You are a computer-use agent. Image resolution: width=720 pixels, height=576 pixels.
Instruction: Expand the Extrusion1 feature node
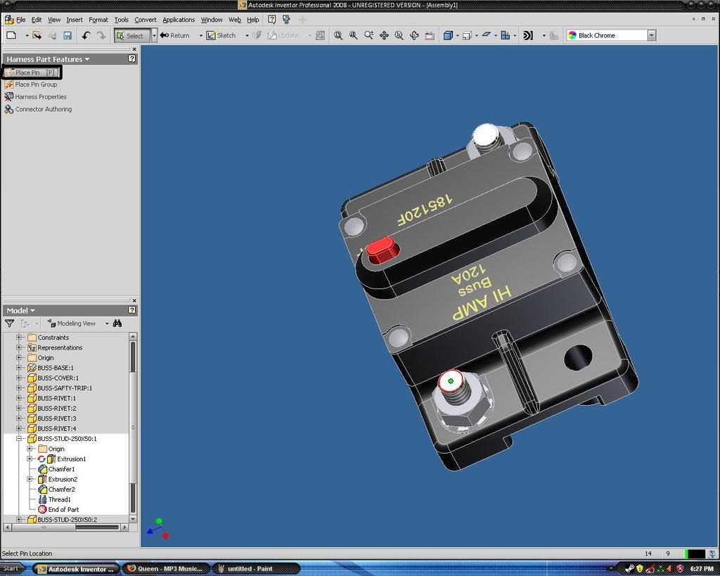(x=30, y=459)
